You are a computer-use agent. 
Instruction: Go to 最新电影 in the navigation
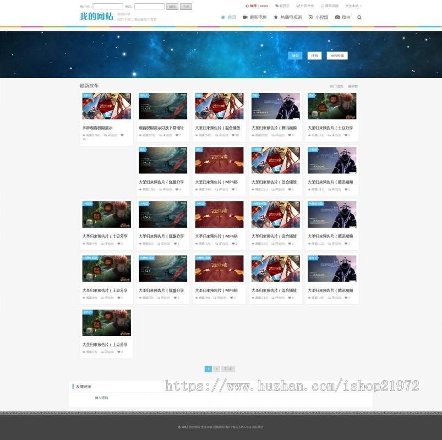(258, 17)
